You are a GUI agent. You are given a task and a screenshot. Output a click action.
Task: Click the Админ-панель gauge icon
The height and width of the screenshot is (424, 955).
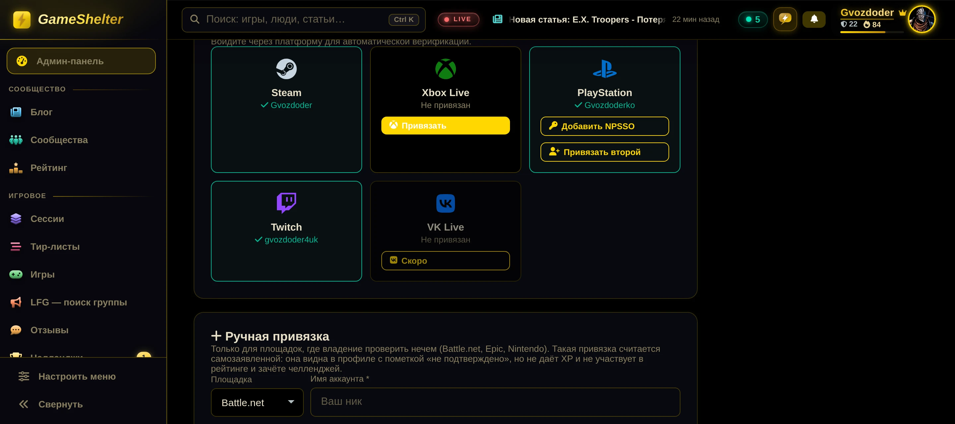[22, 61]
